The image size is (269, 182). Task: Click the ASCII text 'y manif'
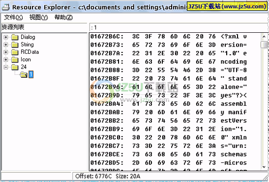[234, 112]
